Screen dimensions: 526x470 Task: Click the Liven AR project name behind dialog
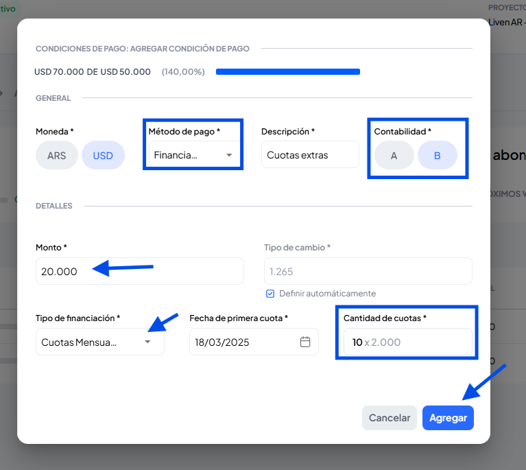click(x=507, y=21)
